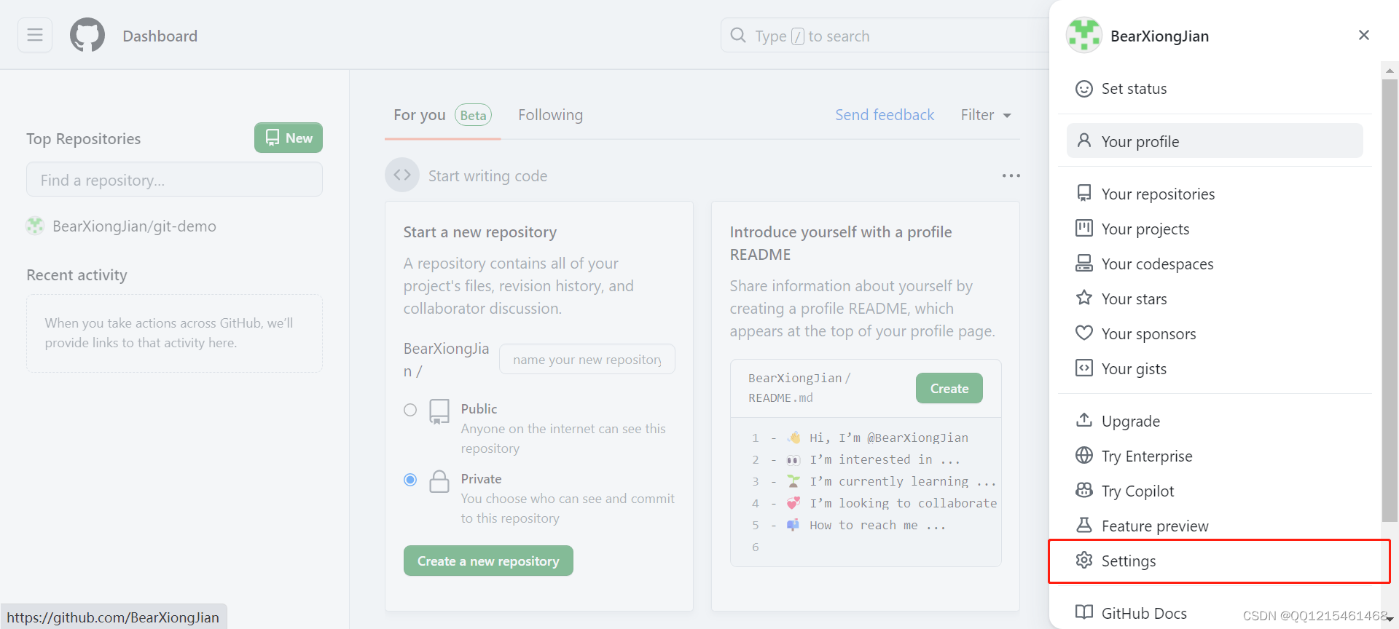The width and height of the screenshot is (1399, 629).
Task: Click the Dashboard header title
Action: 160,36
